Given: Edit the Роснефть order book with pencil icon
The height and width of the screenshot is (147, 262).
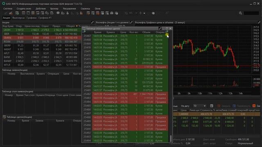Looking at the screenshot, I should tap(131, 22).
